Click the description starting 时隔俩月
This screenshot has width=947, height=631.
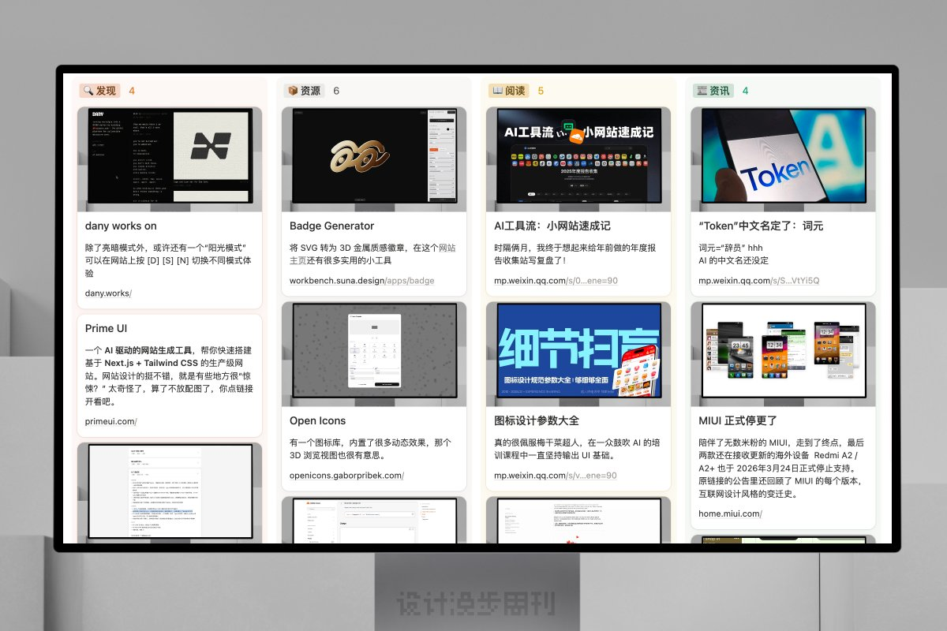(x=574, y=254)
